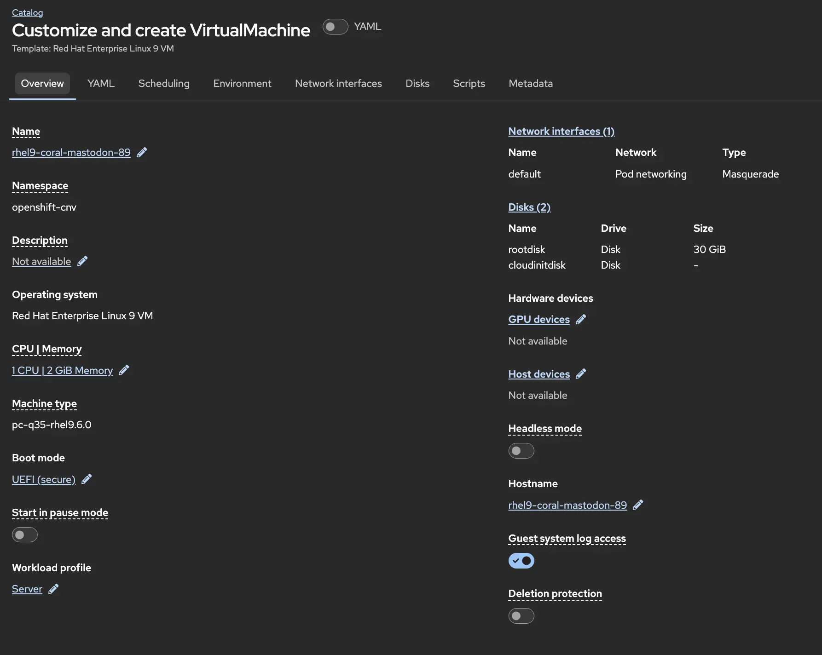Click the Guest system log access label

(x=567, y=538)
